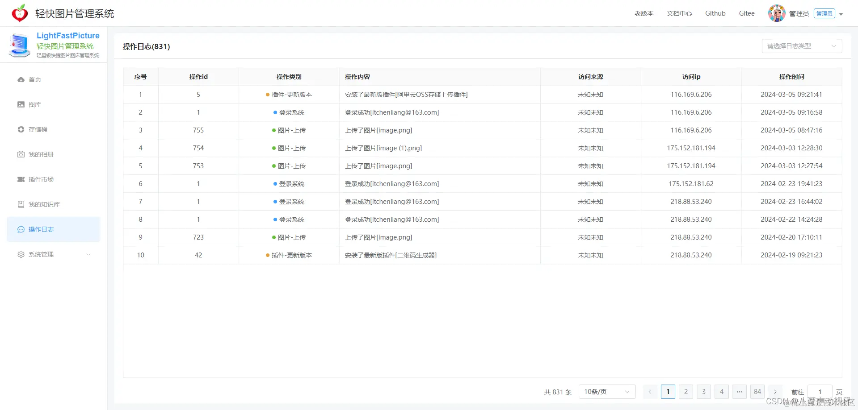
Task: Click operation id 723 cell
Action: tap(198, 237)
